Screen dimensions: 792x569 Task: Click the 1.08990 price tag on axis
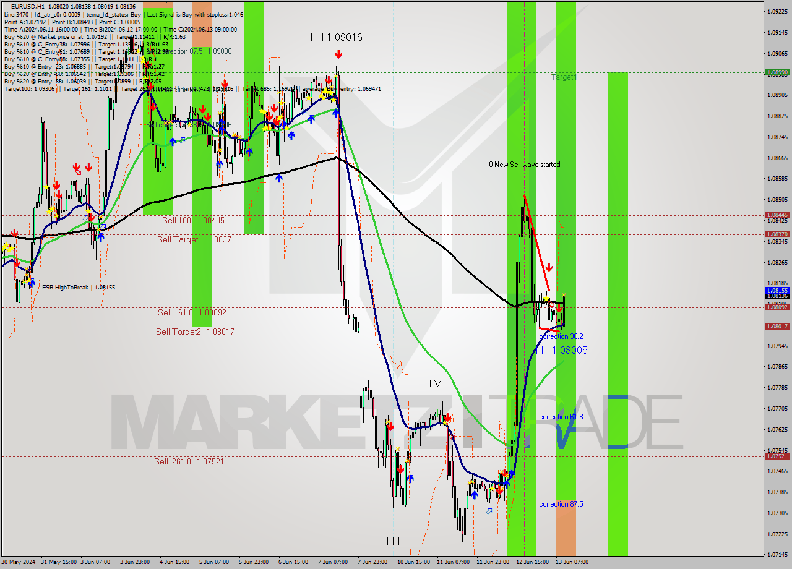777,72
